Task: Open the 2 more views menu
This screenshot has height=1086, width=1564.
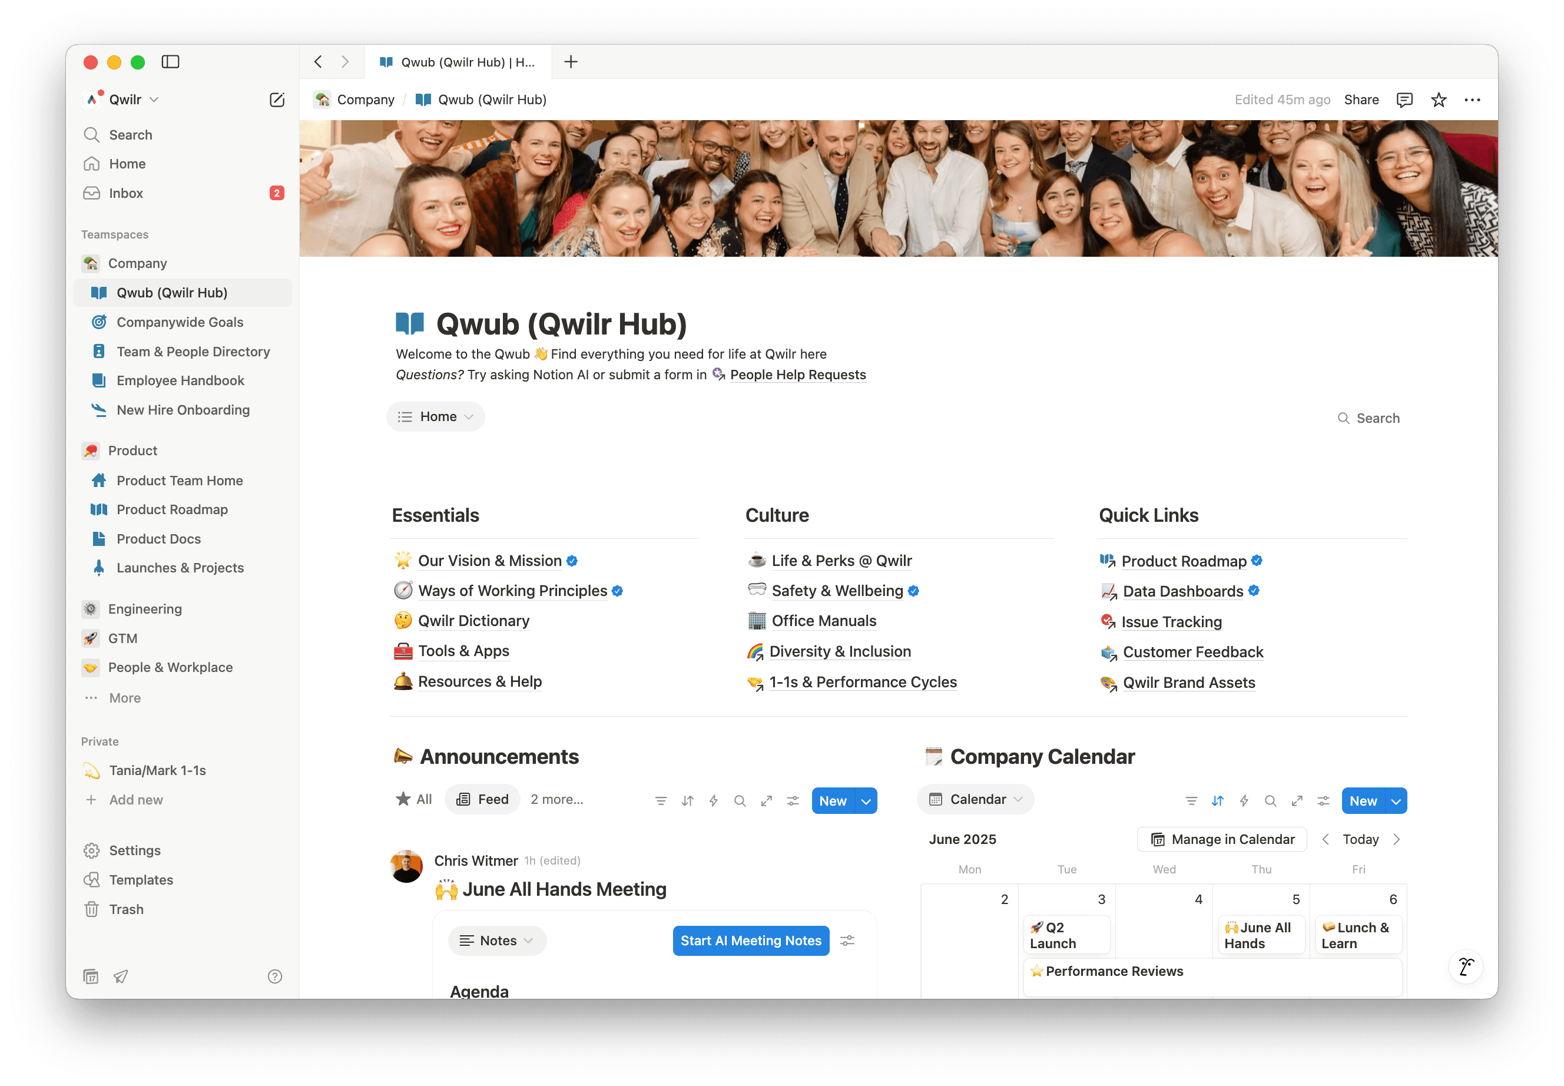Action: (x=556, y=799)
